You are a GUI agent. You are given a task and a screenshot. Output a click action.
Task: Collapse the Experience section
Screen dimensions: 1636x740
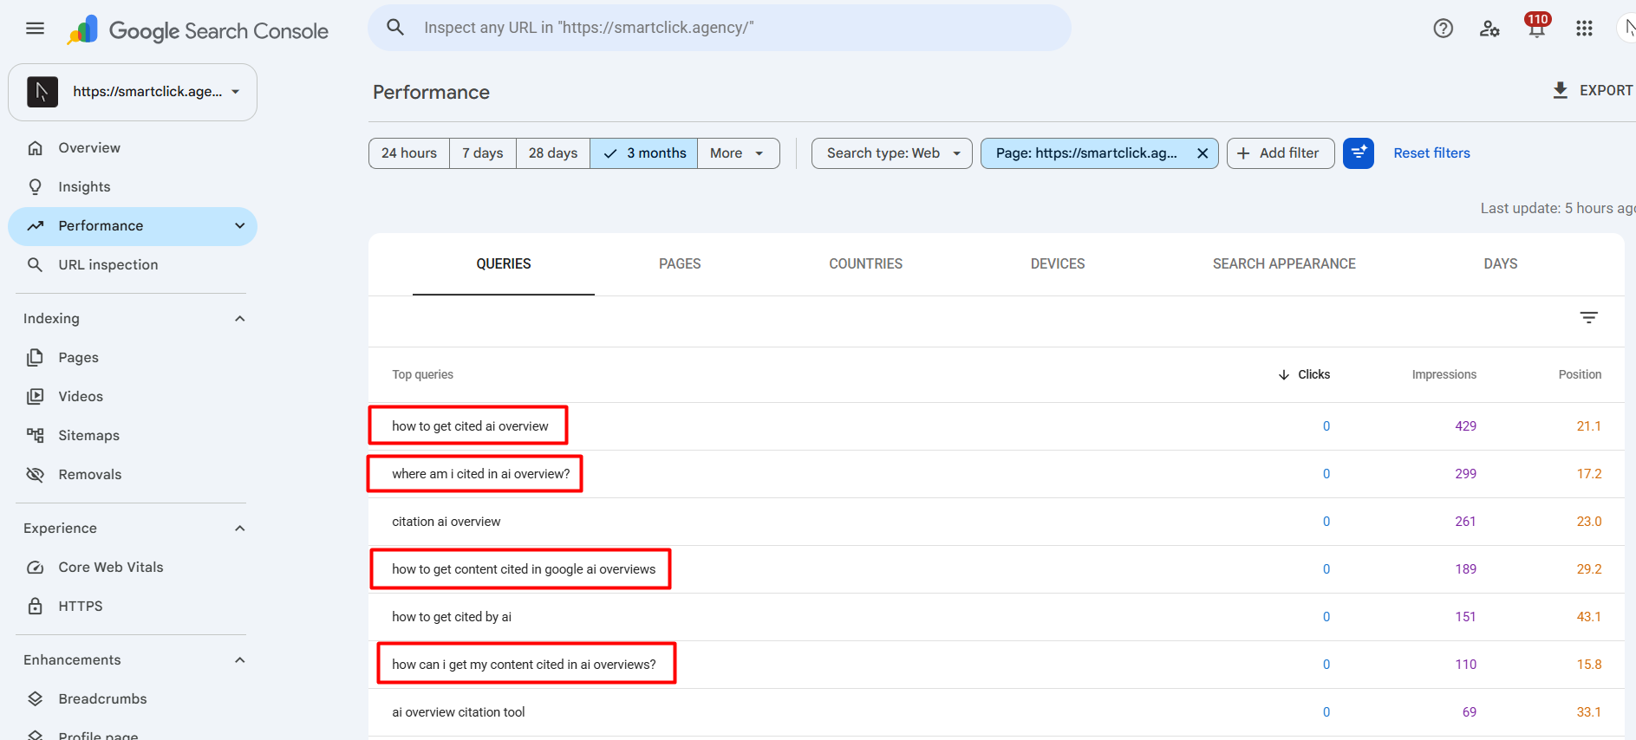coord(240,529)
